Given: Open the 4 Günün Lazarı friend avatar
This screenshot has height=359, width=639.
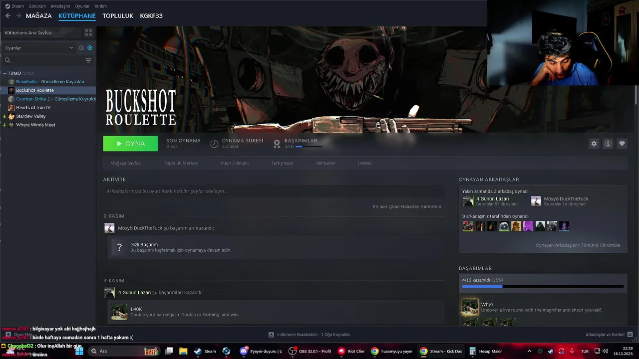Looking at the screenshot, I should coord(468,201).
